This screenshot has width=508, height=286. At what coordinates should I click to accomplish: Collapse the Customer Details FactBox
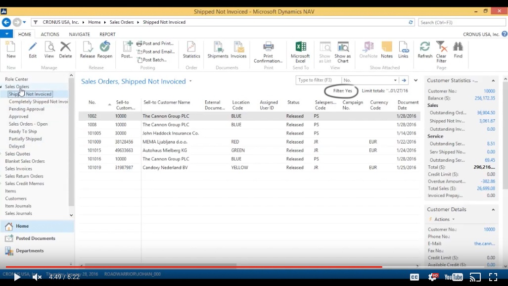[x=493, y=209]
